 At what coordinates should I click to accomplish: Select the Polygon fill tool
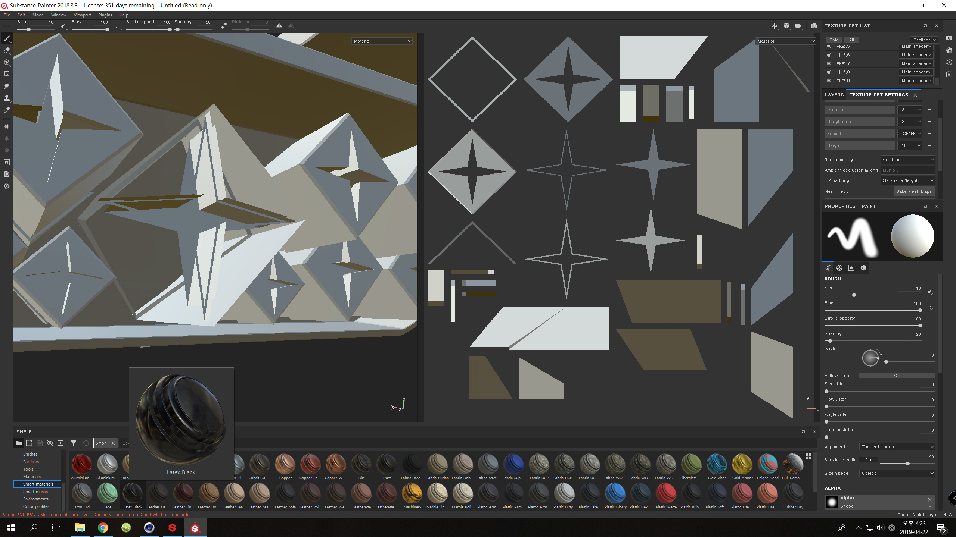tap(7, 74)
